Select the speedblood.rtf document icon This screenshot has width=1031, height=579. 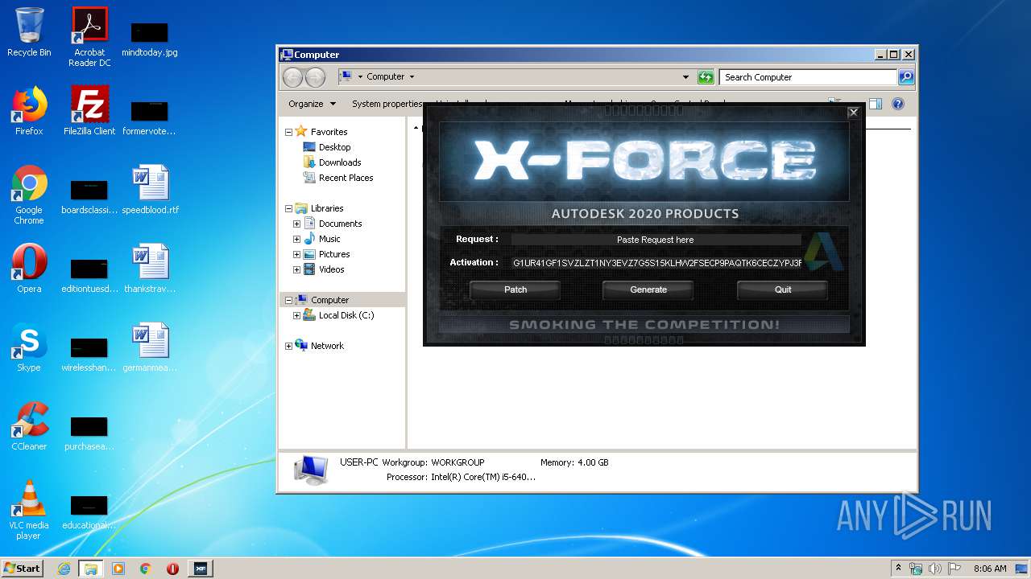(x=151, y=190)
